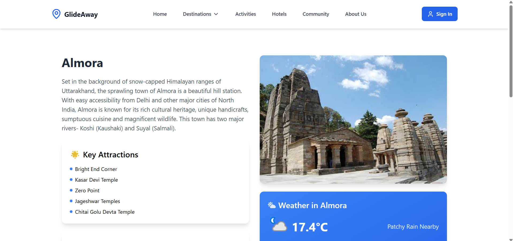This screenshot has height=241, width=513.
Task: Select Bright End Corner attraction
Action: coord(96,169)
